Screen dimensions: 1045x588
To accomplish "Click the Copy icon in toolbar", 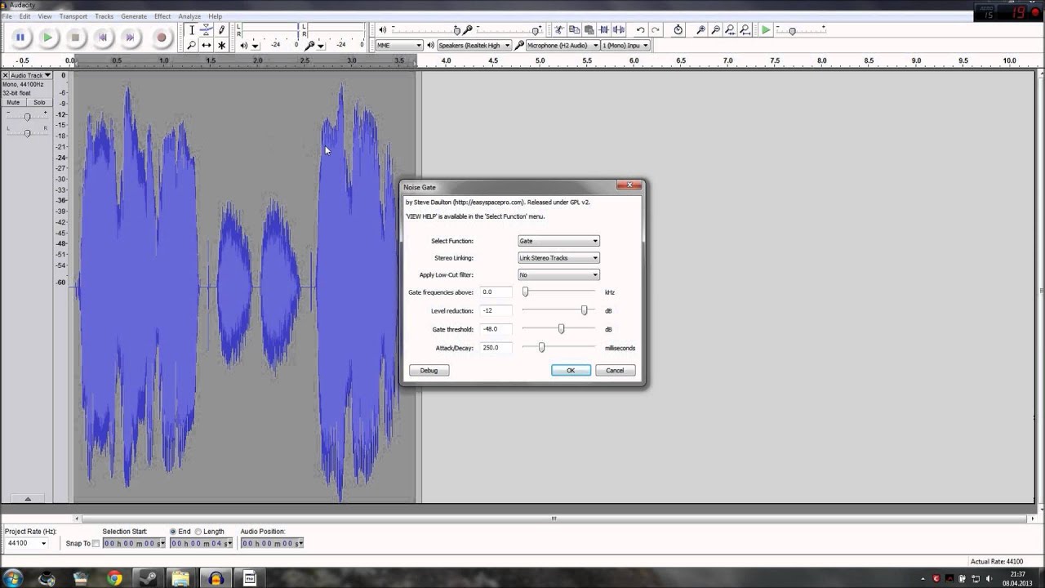I will pyautogui.click(x=574, y=30).
